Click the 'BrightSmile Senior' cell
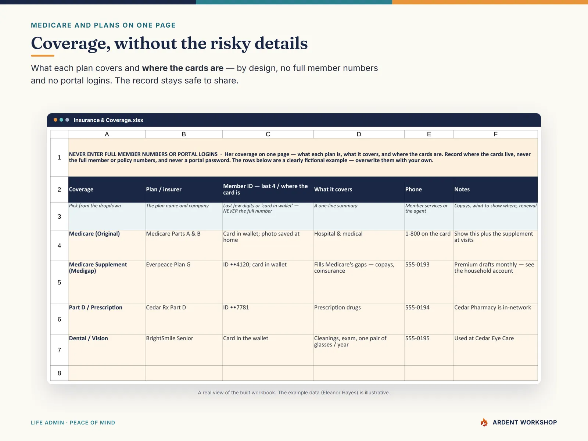Screen dimensions: 588x441 (184, 350)
